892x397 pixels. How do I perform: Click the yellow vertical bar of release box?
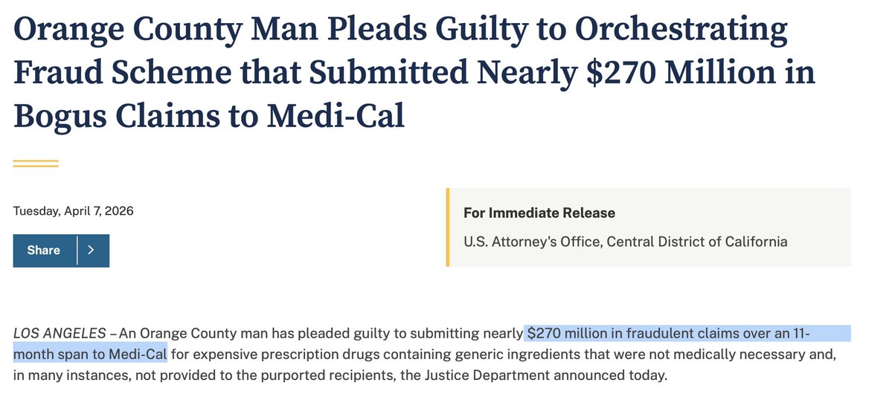coord(448,227)
